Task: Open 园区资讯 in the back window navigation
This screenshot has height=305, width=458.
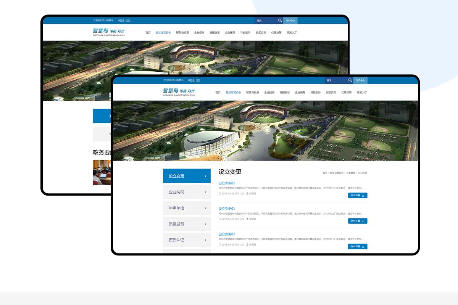Action: [x=261, y=33]
